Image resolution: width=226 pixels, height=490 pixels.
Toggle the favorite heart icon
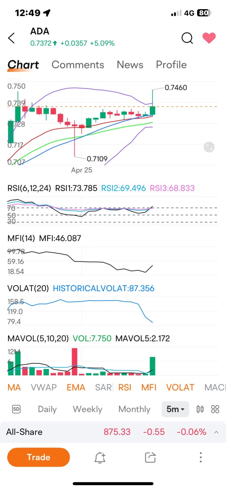(x=209, y=38)
